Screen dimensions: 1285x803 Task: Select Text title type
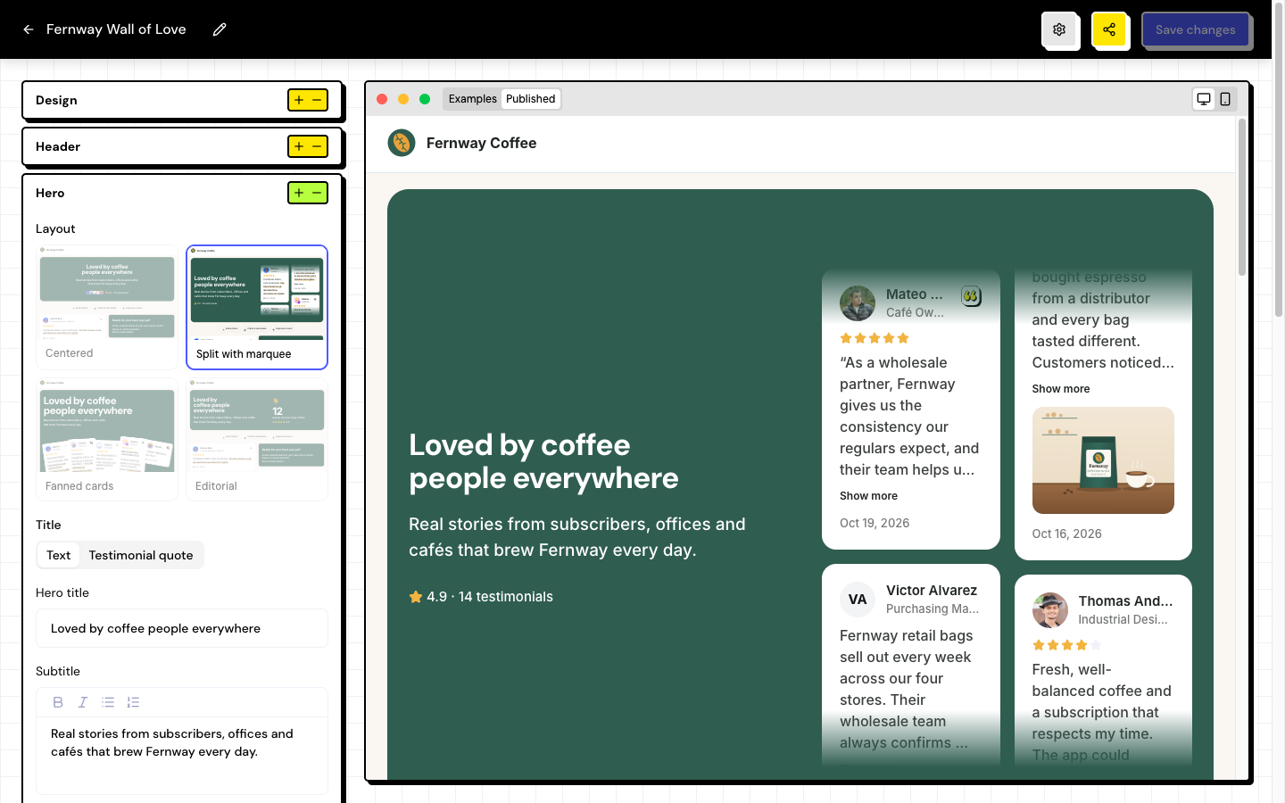click(x=59, y=555)
